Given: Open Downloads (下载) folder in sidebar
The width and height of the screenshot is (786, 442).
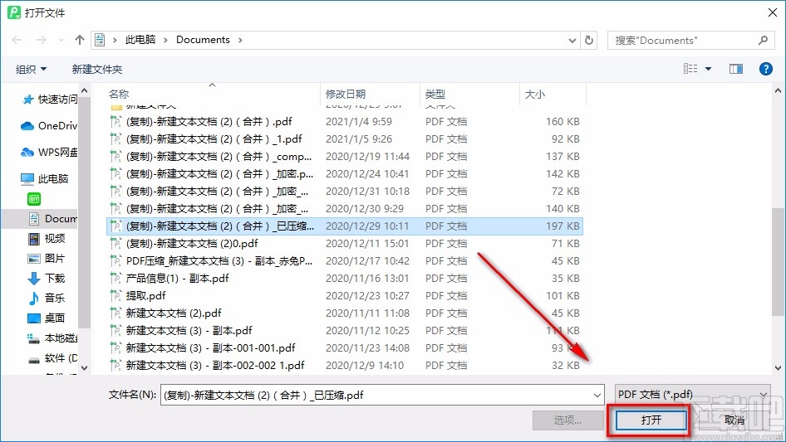Looking at the screenshot, I should point(47,279).
